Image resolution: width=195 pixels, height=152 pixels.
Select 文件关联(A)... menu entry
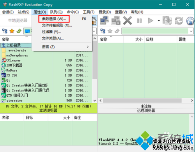[x=62, y=38]
